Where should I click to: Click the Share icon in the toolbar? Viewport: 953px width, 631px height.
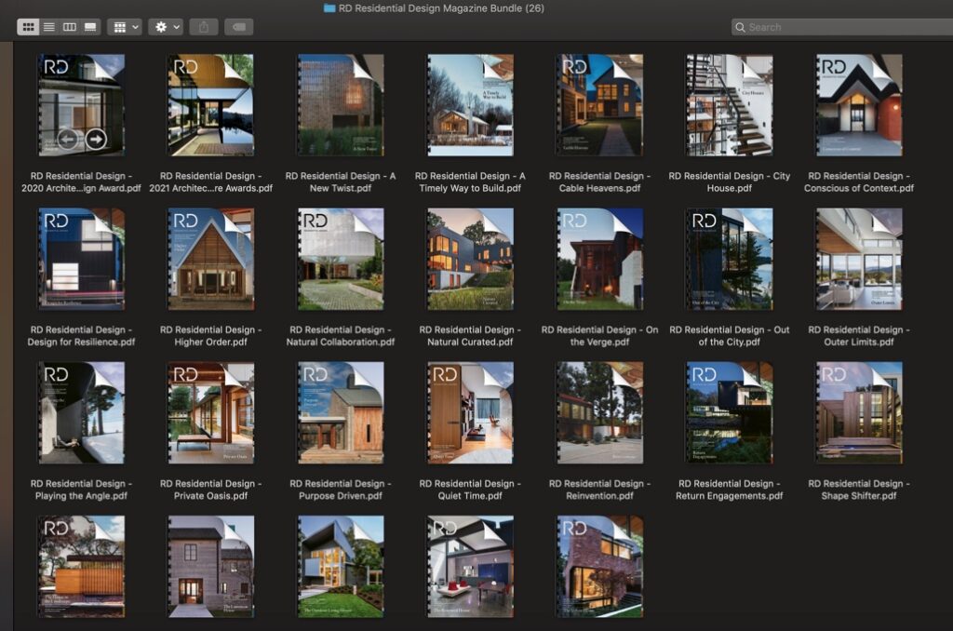204,26
